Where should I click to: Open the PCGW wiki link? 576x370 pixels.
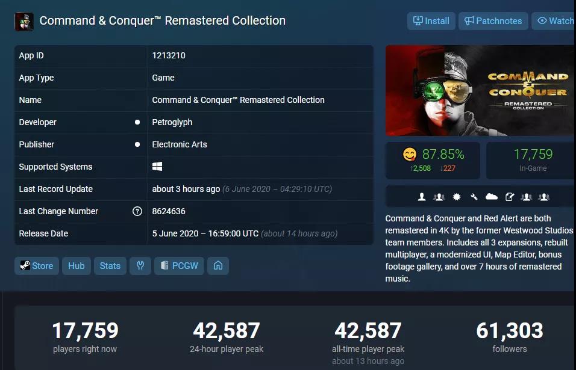click(x=180, y=266)
